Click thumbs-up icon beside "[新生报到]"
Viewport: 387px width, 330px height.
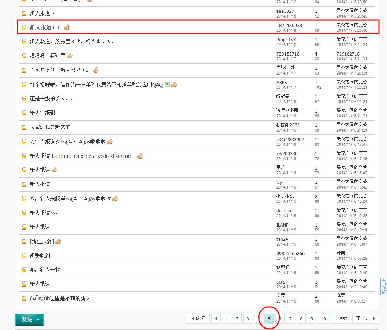(x=58, y=242)
